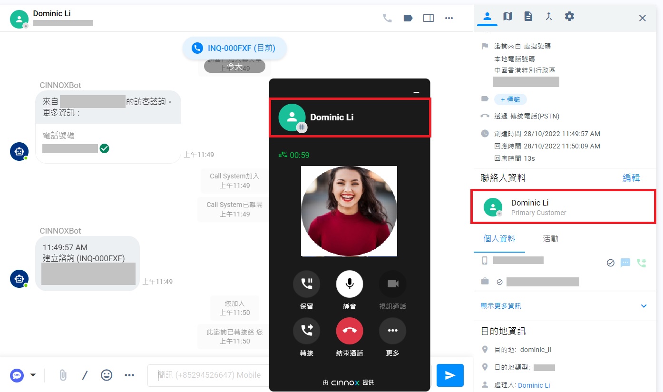Close the right details panel
663x392 pixels.
642,18
